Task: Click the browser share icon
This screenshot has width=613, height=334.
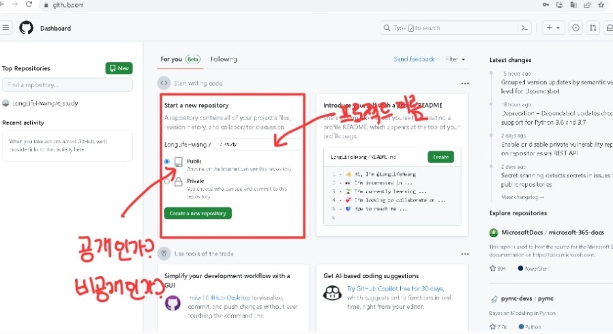Action: [x=587, y=5]
